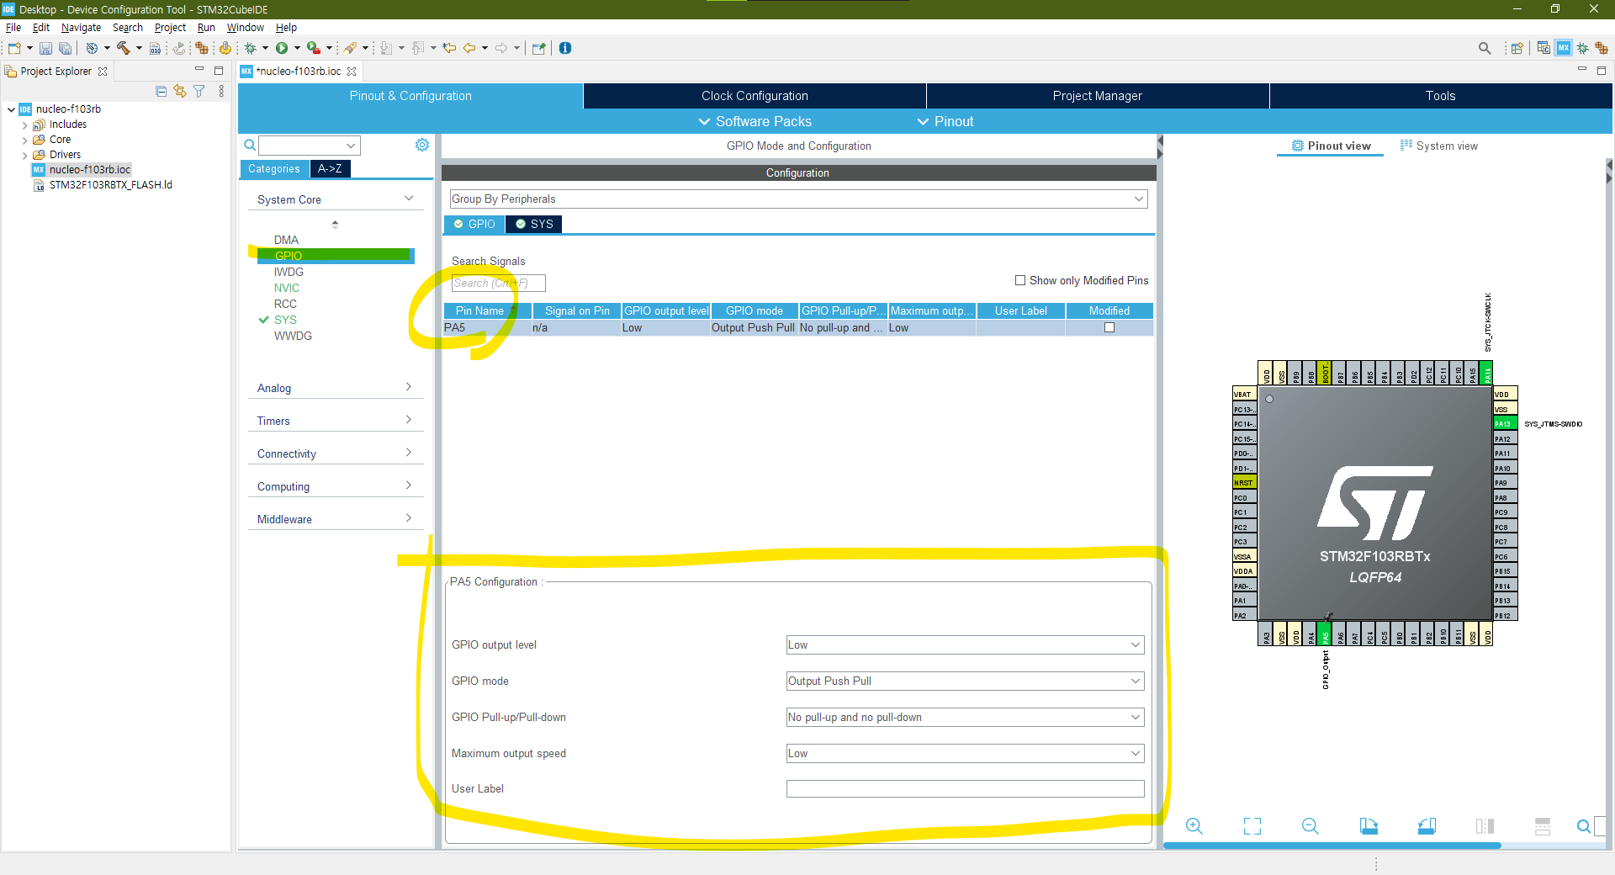Image resolution: width=1615 pixels, height=875 pixels.
Task: Switch to the Project Manager tab
Action: click(1098, 96)
